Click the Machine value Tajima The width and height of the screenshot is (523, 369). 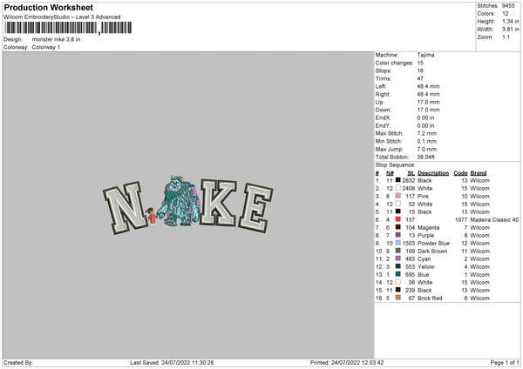pyautogui.click(x=425, y=55)
